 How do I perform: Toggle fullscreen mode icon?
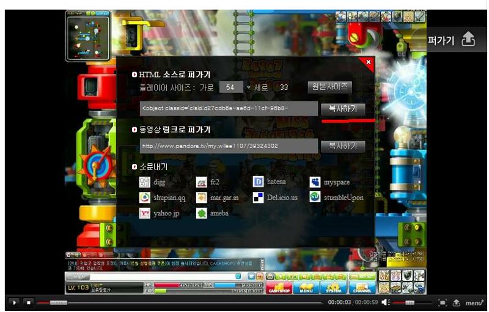pyautogui.click(x=443, y=303)
